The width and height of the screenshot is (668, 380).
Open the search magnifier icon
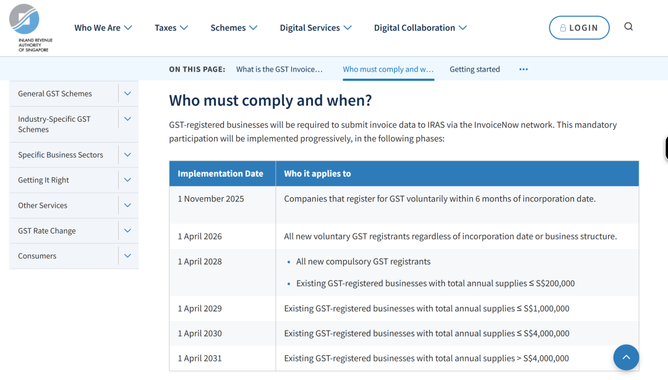(628, 27)
